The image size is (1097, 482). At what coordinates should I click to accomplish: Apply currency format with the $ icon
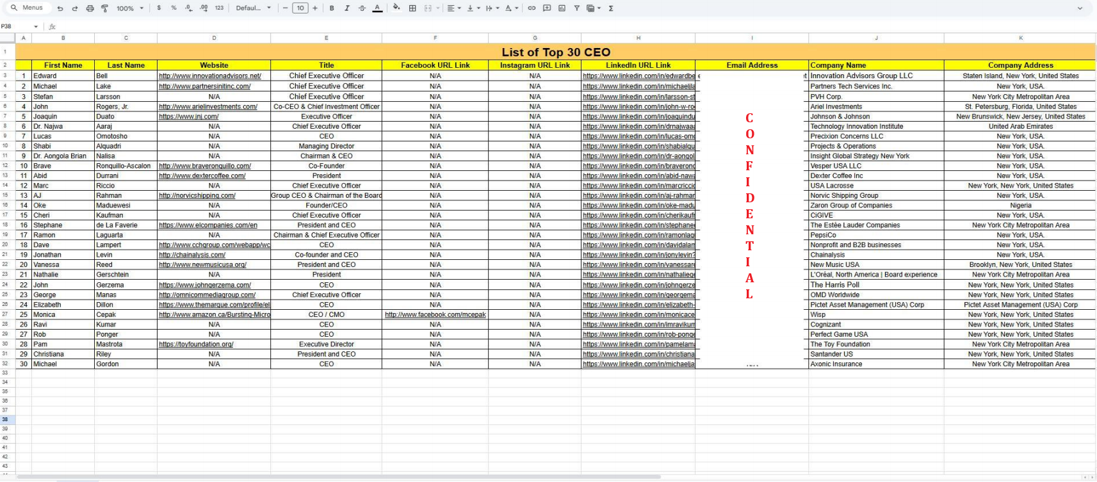click(x=159, y=8)
